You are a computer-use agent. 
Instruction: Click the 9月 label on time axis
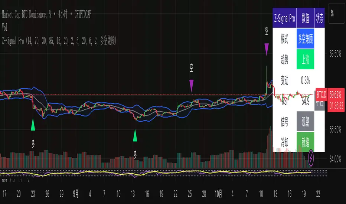point(76,194)
